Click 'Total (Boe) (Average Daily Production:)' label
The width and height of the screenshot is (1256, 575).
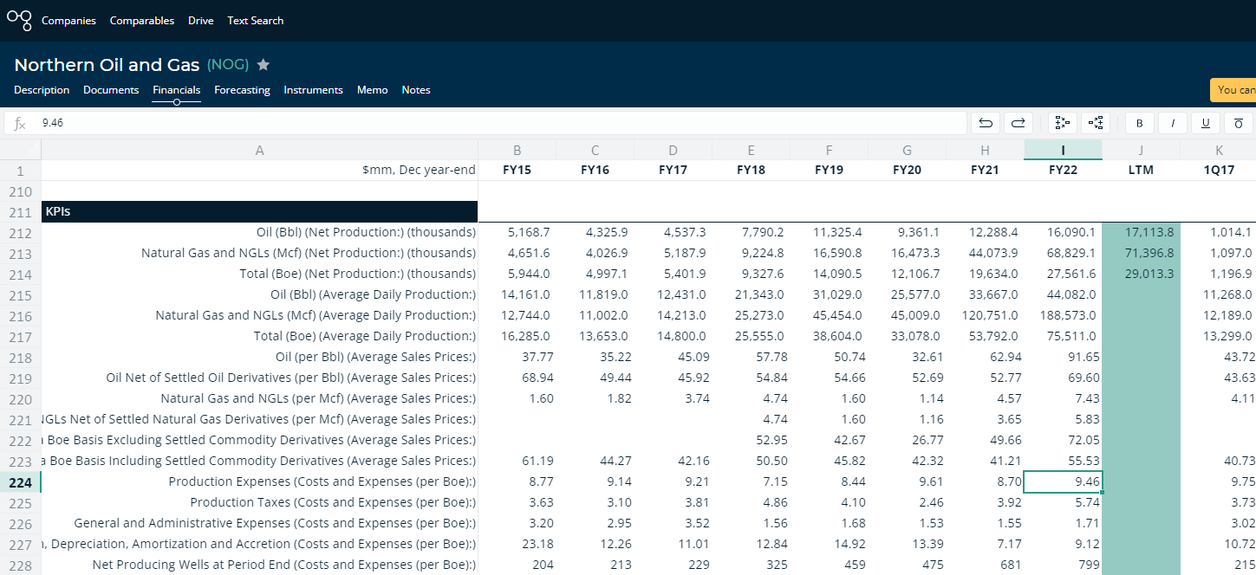pyautogui.click(x=365, y=336)
